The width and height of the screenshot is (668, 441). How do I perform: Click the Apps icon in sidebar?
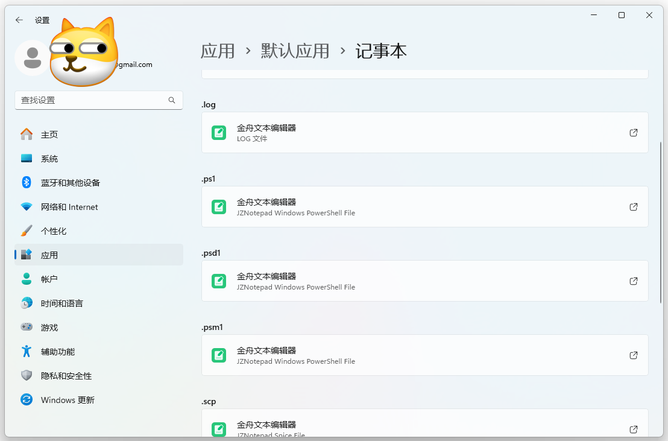pyautogui.click(x=27, y=255)
